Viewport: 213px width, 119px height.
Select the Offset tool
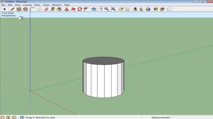pos(86,9)
